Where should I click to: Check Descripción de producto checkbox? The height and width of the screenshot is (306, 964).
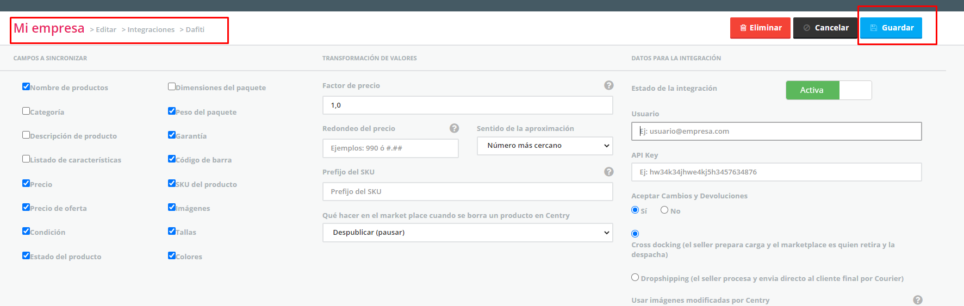(26, 135)
